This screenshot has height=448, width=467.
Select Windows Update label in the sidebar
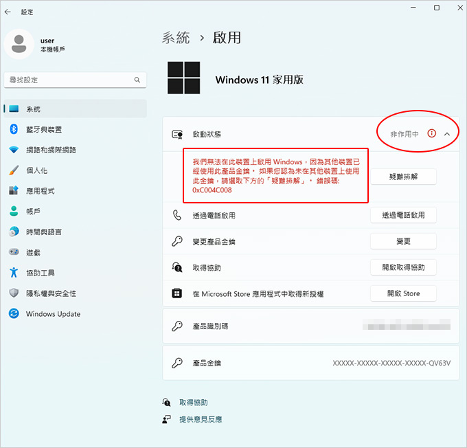click(x=53, y=314)
